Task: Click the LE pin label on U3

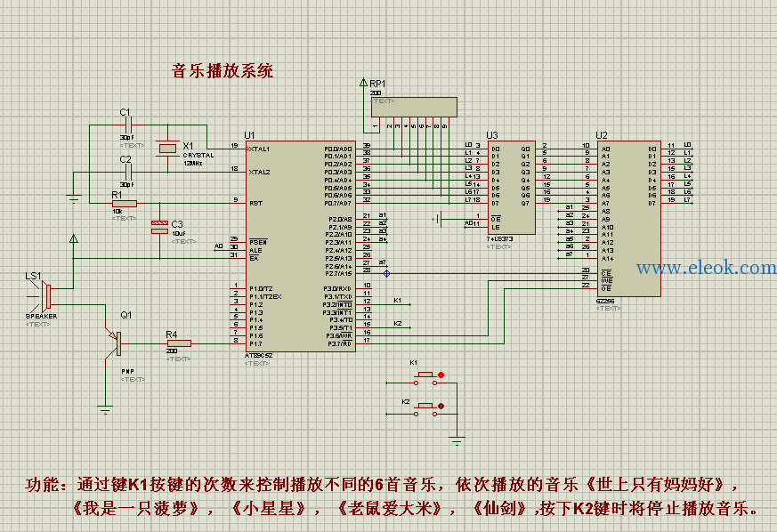Action: point(495,228)
